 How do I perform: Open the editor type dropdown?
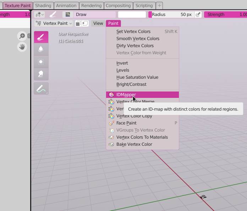pyautogui.click(x=39, y=15)
